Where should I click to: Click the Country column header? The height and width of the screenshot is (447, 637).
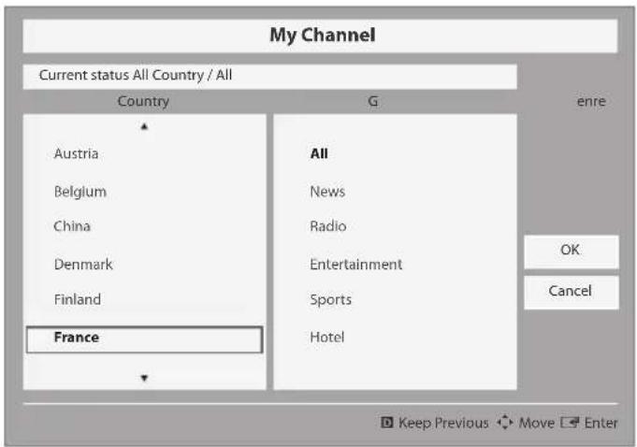(x=143, y=101)
